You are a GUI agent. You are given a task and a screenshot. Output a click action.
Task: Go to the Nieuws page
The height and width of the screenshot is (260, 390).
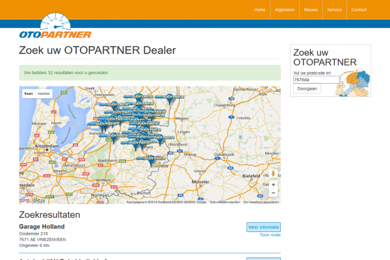(x=311, y=10)
